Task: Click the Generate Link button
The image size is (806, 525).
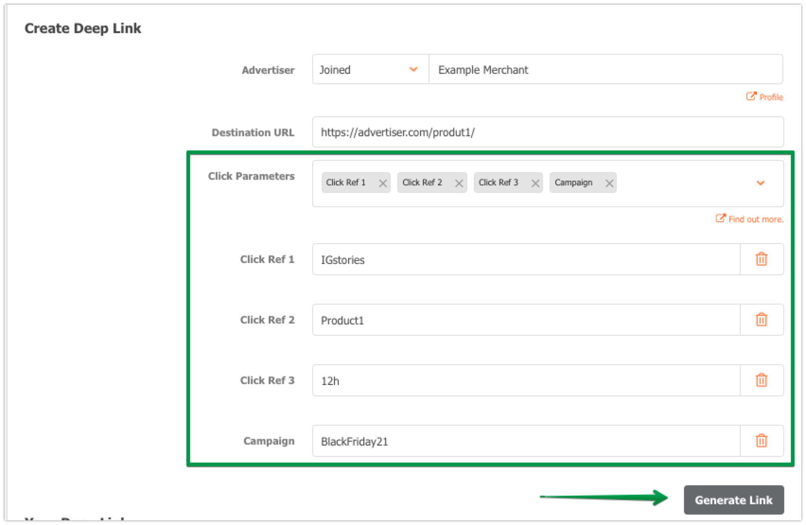Action: coord(733,500)
